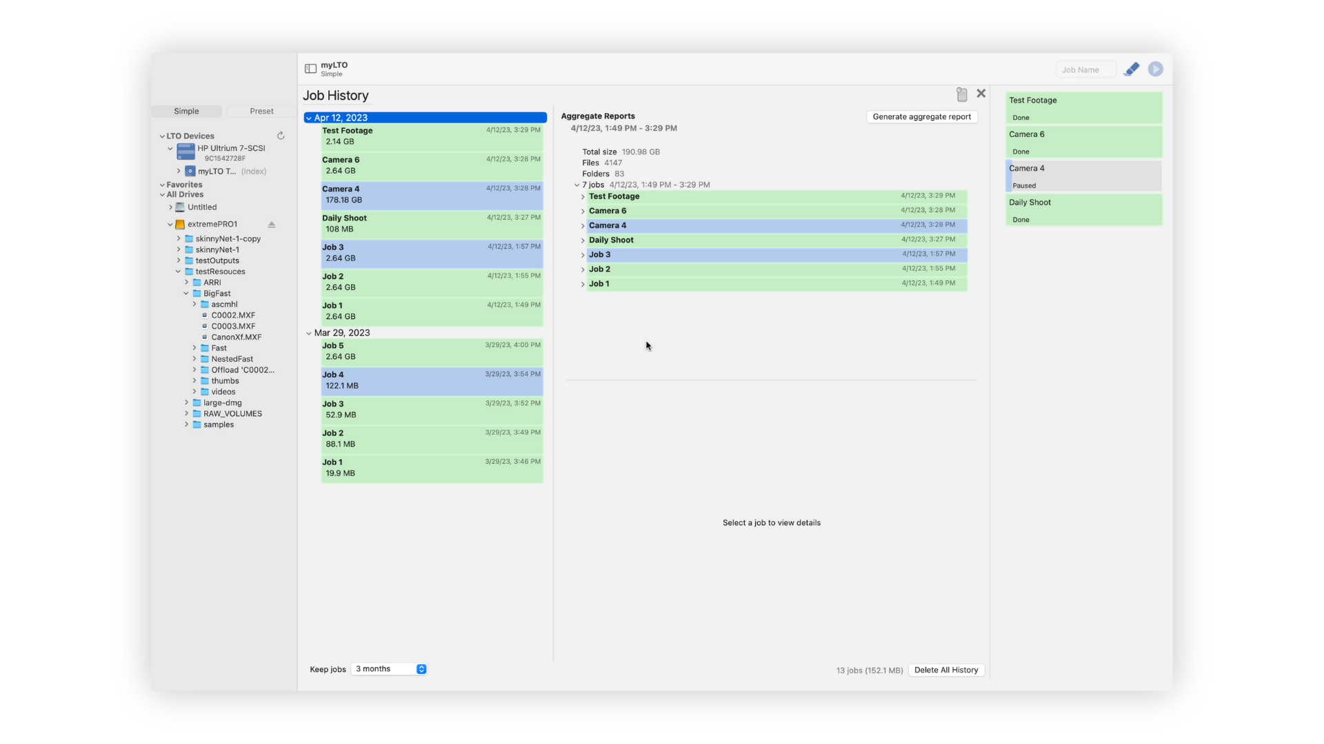Start the job using the blue play icon

click(1156, 69)
